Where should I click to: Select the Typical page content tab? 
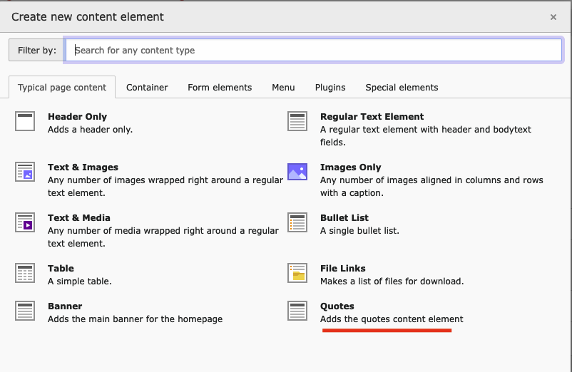(62, 88)
